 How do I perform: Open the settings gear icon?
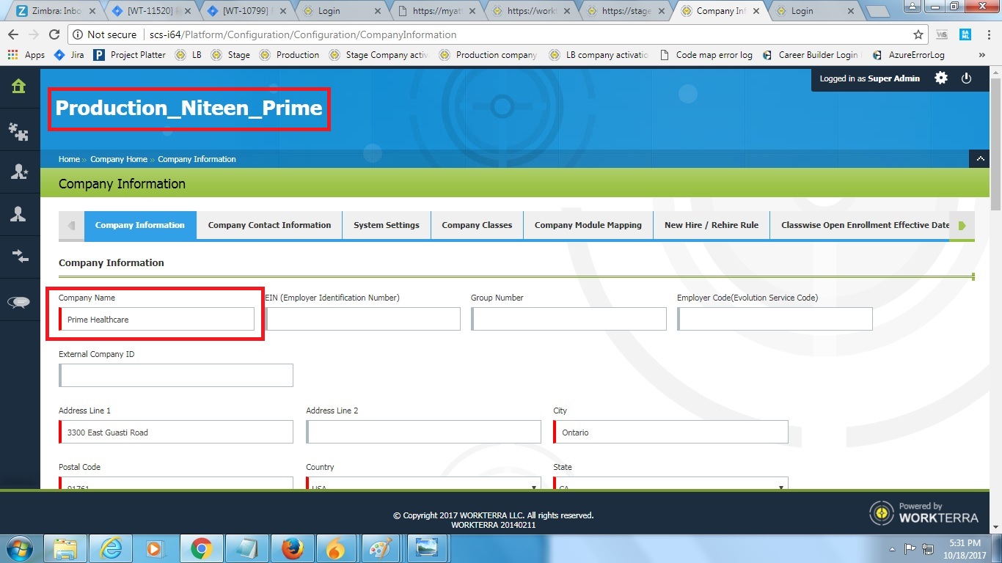coord(941,78)
